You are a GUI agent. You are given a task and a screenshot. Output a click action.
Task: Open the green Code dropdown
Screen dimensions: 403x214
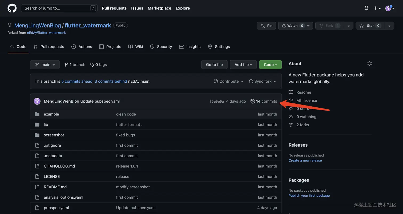pos(270,64)
